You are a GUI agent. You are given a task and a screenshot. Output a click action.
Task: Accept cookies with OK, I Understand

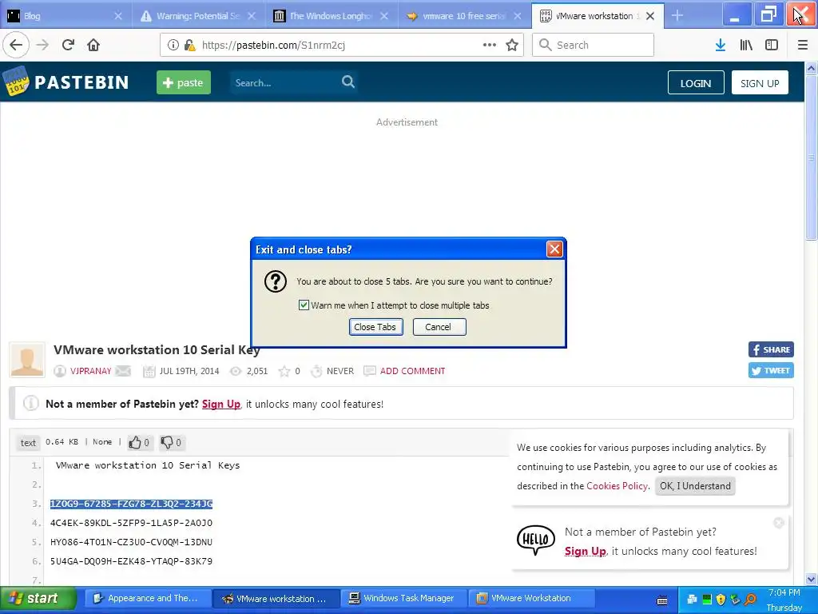click(695, 486)
